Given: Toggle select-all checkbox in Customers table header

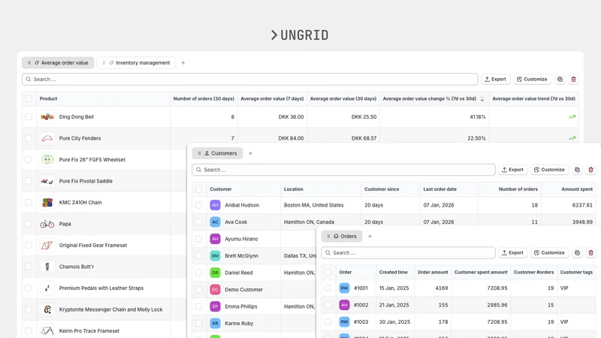Looking at the screenshot, I should click(198, 189).
